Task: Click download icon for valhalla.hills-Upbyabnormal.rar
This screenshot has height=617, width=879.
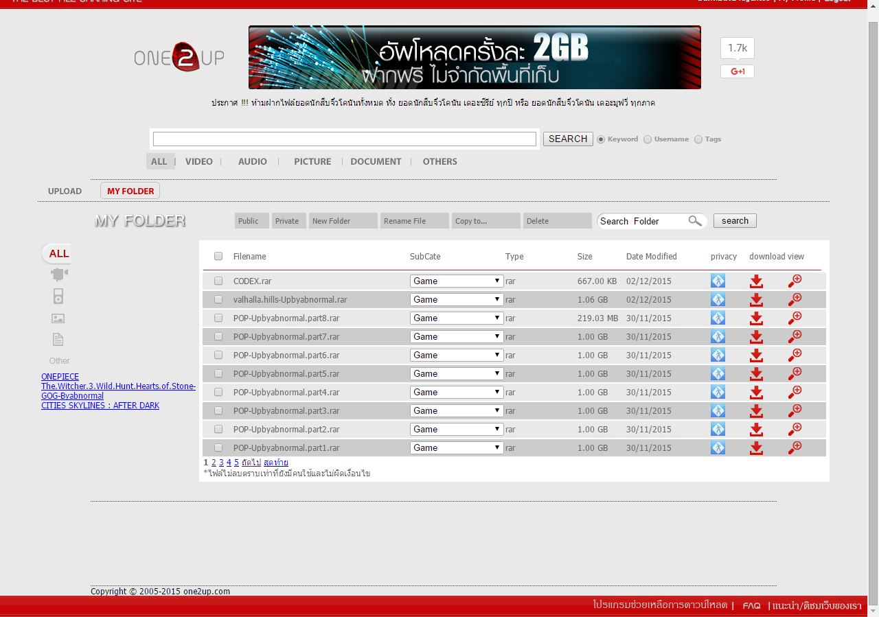Action: [x=756, y=299]
